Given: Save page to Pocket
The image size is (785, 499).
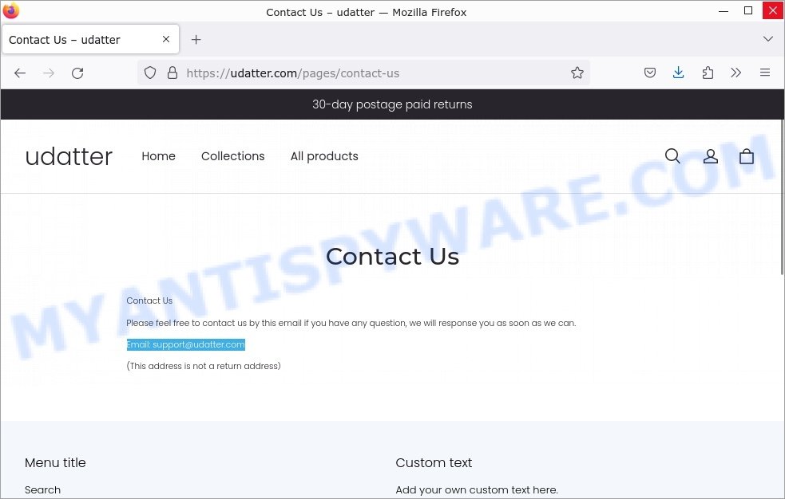Looking at the screenshot, I should click(650, 73).
